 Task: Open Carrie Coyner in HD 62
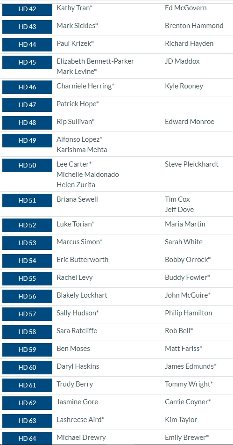coord(188,402)
